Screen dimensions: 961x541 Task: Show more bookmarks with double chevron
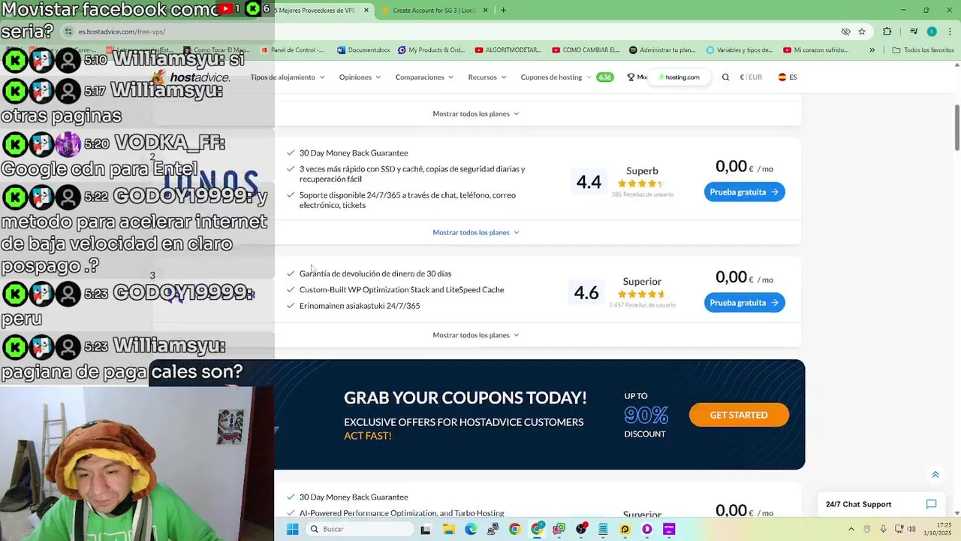(872, 50)
